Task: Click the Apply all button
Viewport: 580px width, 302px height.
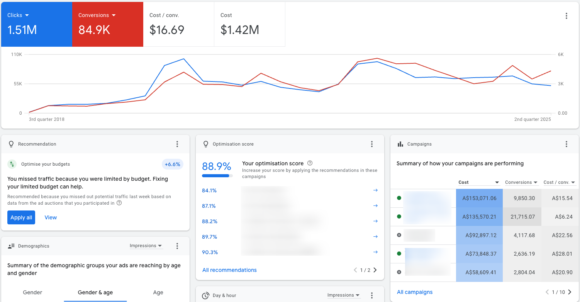Action: click(21, 217)
